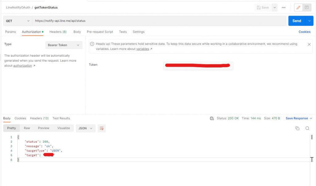Switch to Pretty view

click(11, 128)
